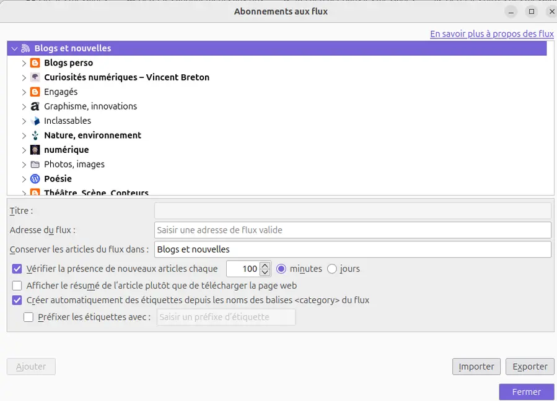Screen dimensions: 557x401
Task: Click the Importer button
Action: [x=476, y=366]
